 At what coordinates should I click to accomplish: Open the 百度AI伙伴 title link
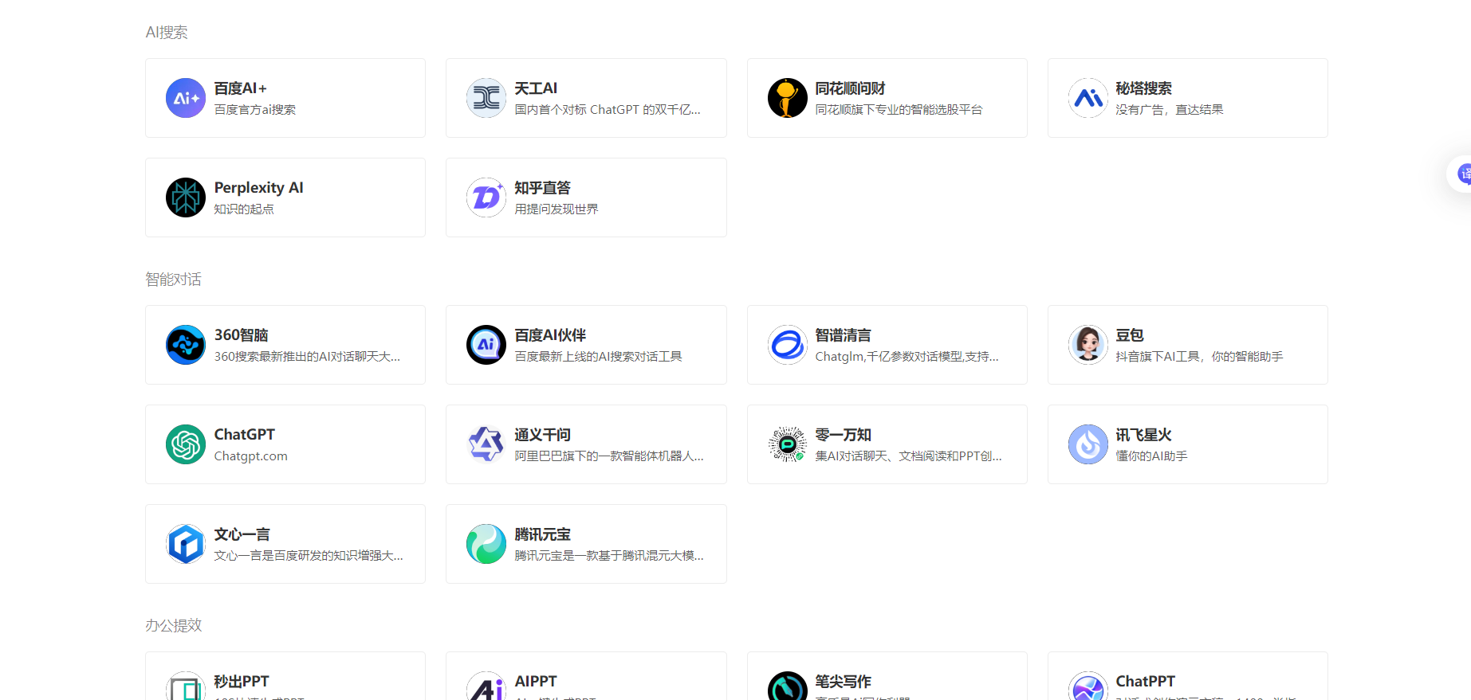(550, 335)
